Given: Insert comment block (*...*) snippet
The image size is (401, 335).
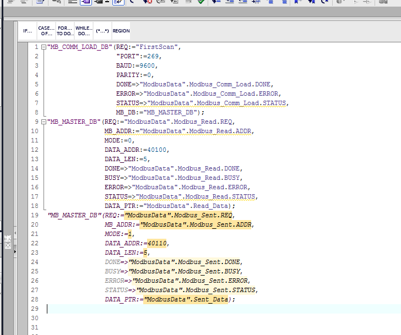Looking at the screenshot, I should click(x=102, y=31).
